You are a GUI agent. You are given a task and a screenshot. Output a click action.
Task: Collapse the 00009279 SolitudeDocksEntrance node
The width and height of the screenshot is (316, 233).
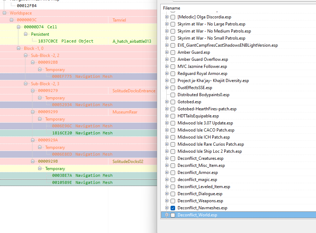point(32,91)
